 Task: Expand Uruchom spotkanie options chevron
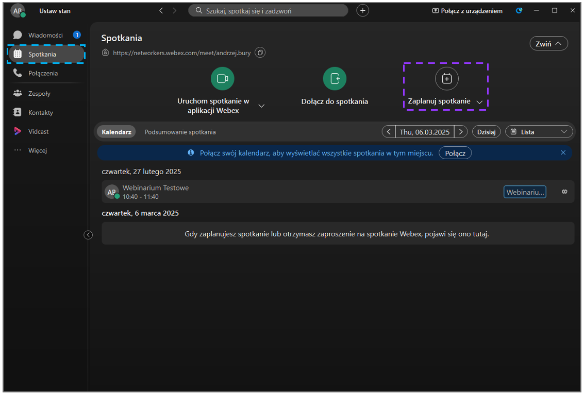coord(261,106)
